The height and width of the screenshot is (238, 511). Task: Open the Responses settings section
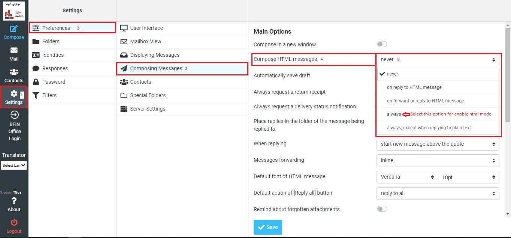click(x=55, y=68)
